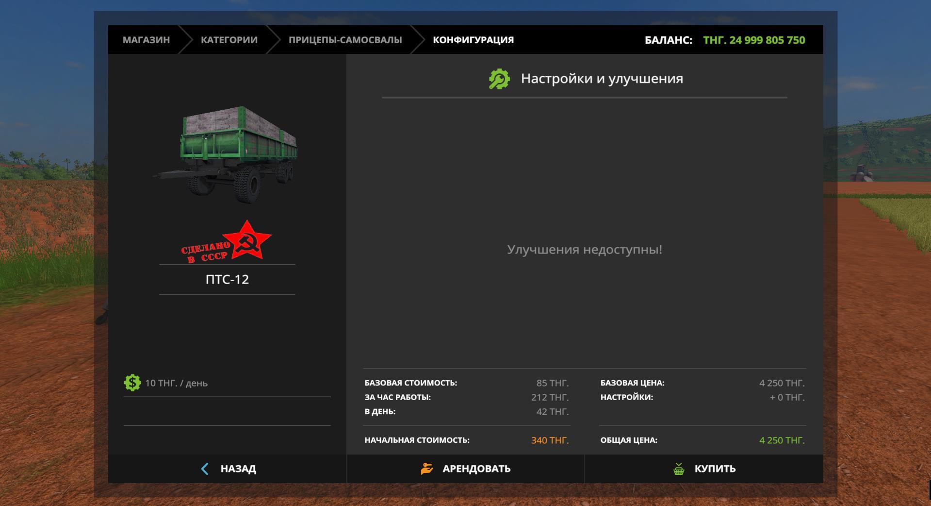This screenshot has height=506, width=931.
Task: Click the blue back arrow icon
Action: coord(205,469)
